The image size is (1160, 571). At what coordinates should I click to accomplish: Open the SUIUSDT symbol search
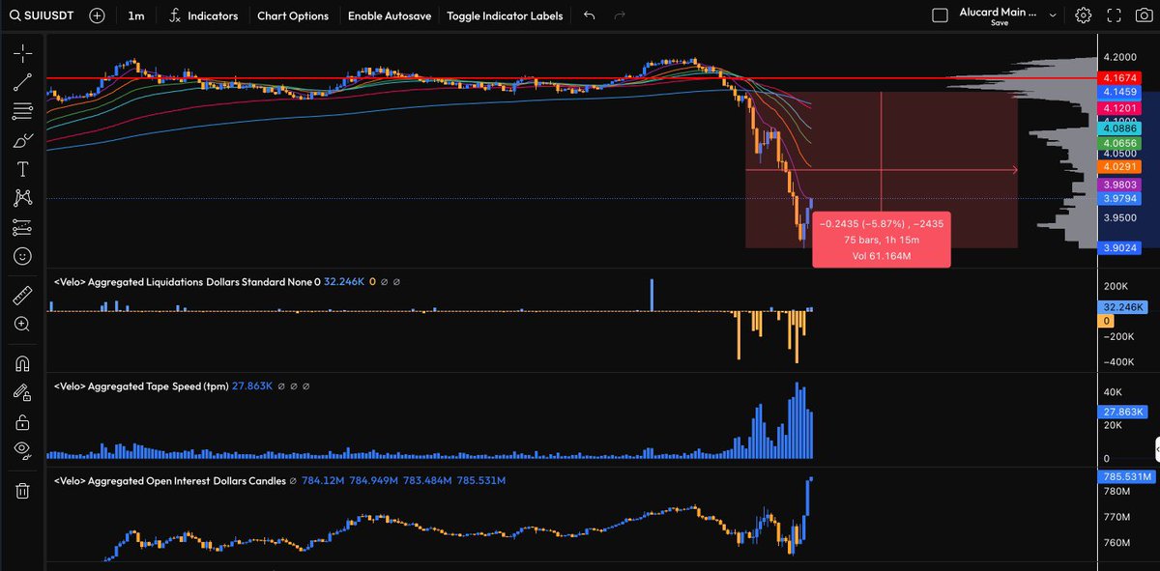coord(43,15)
